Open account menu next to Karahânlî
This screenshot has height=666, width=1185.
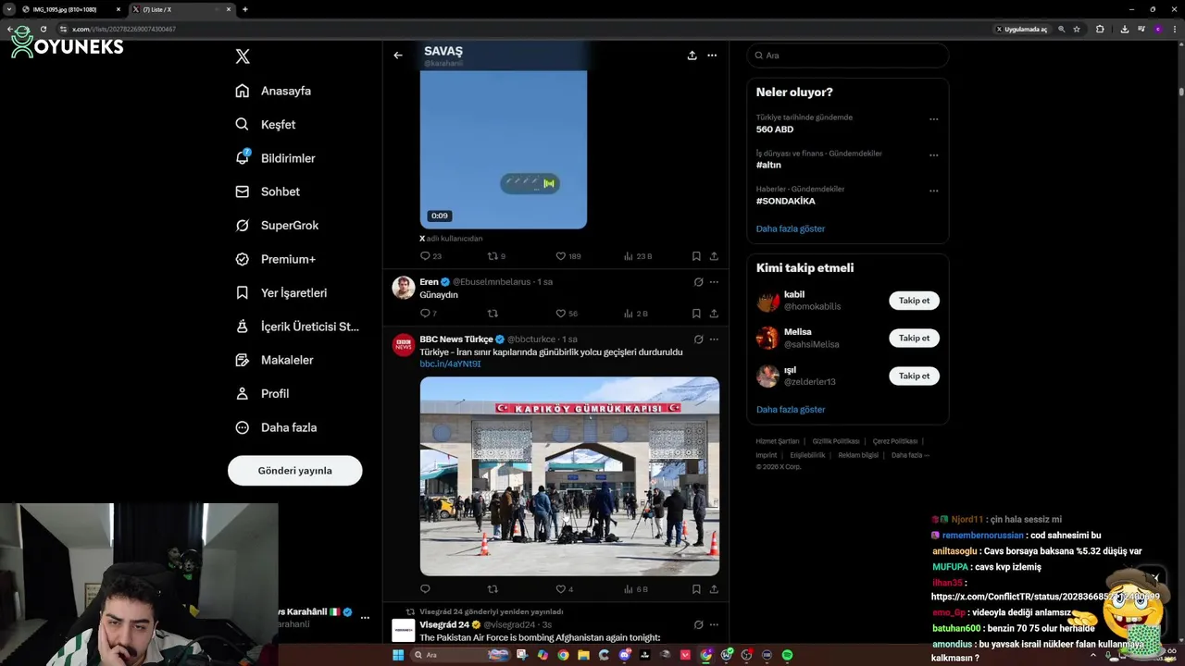pos(365,618)
